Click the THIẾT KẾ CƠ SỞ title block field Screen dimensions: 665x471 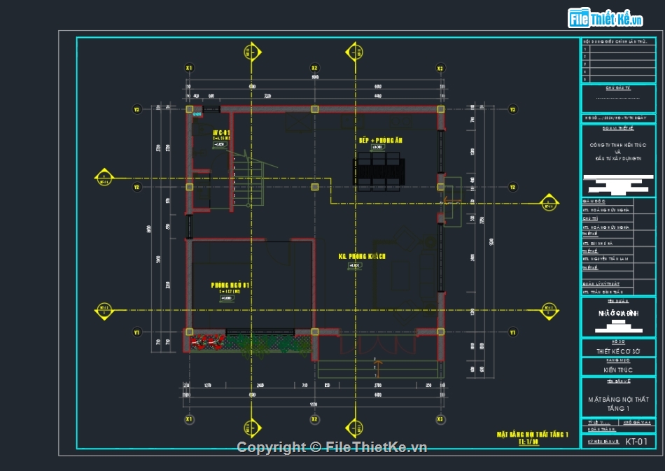[618, 351]
